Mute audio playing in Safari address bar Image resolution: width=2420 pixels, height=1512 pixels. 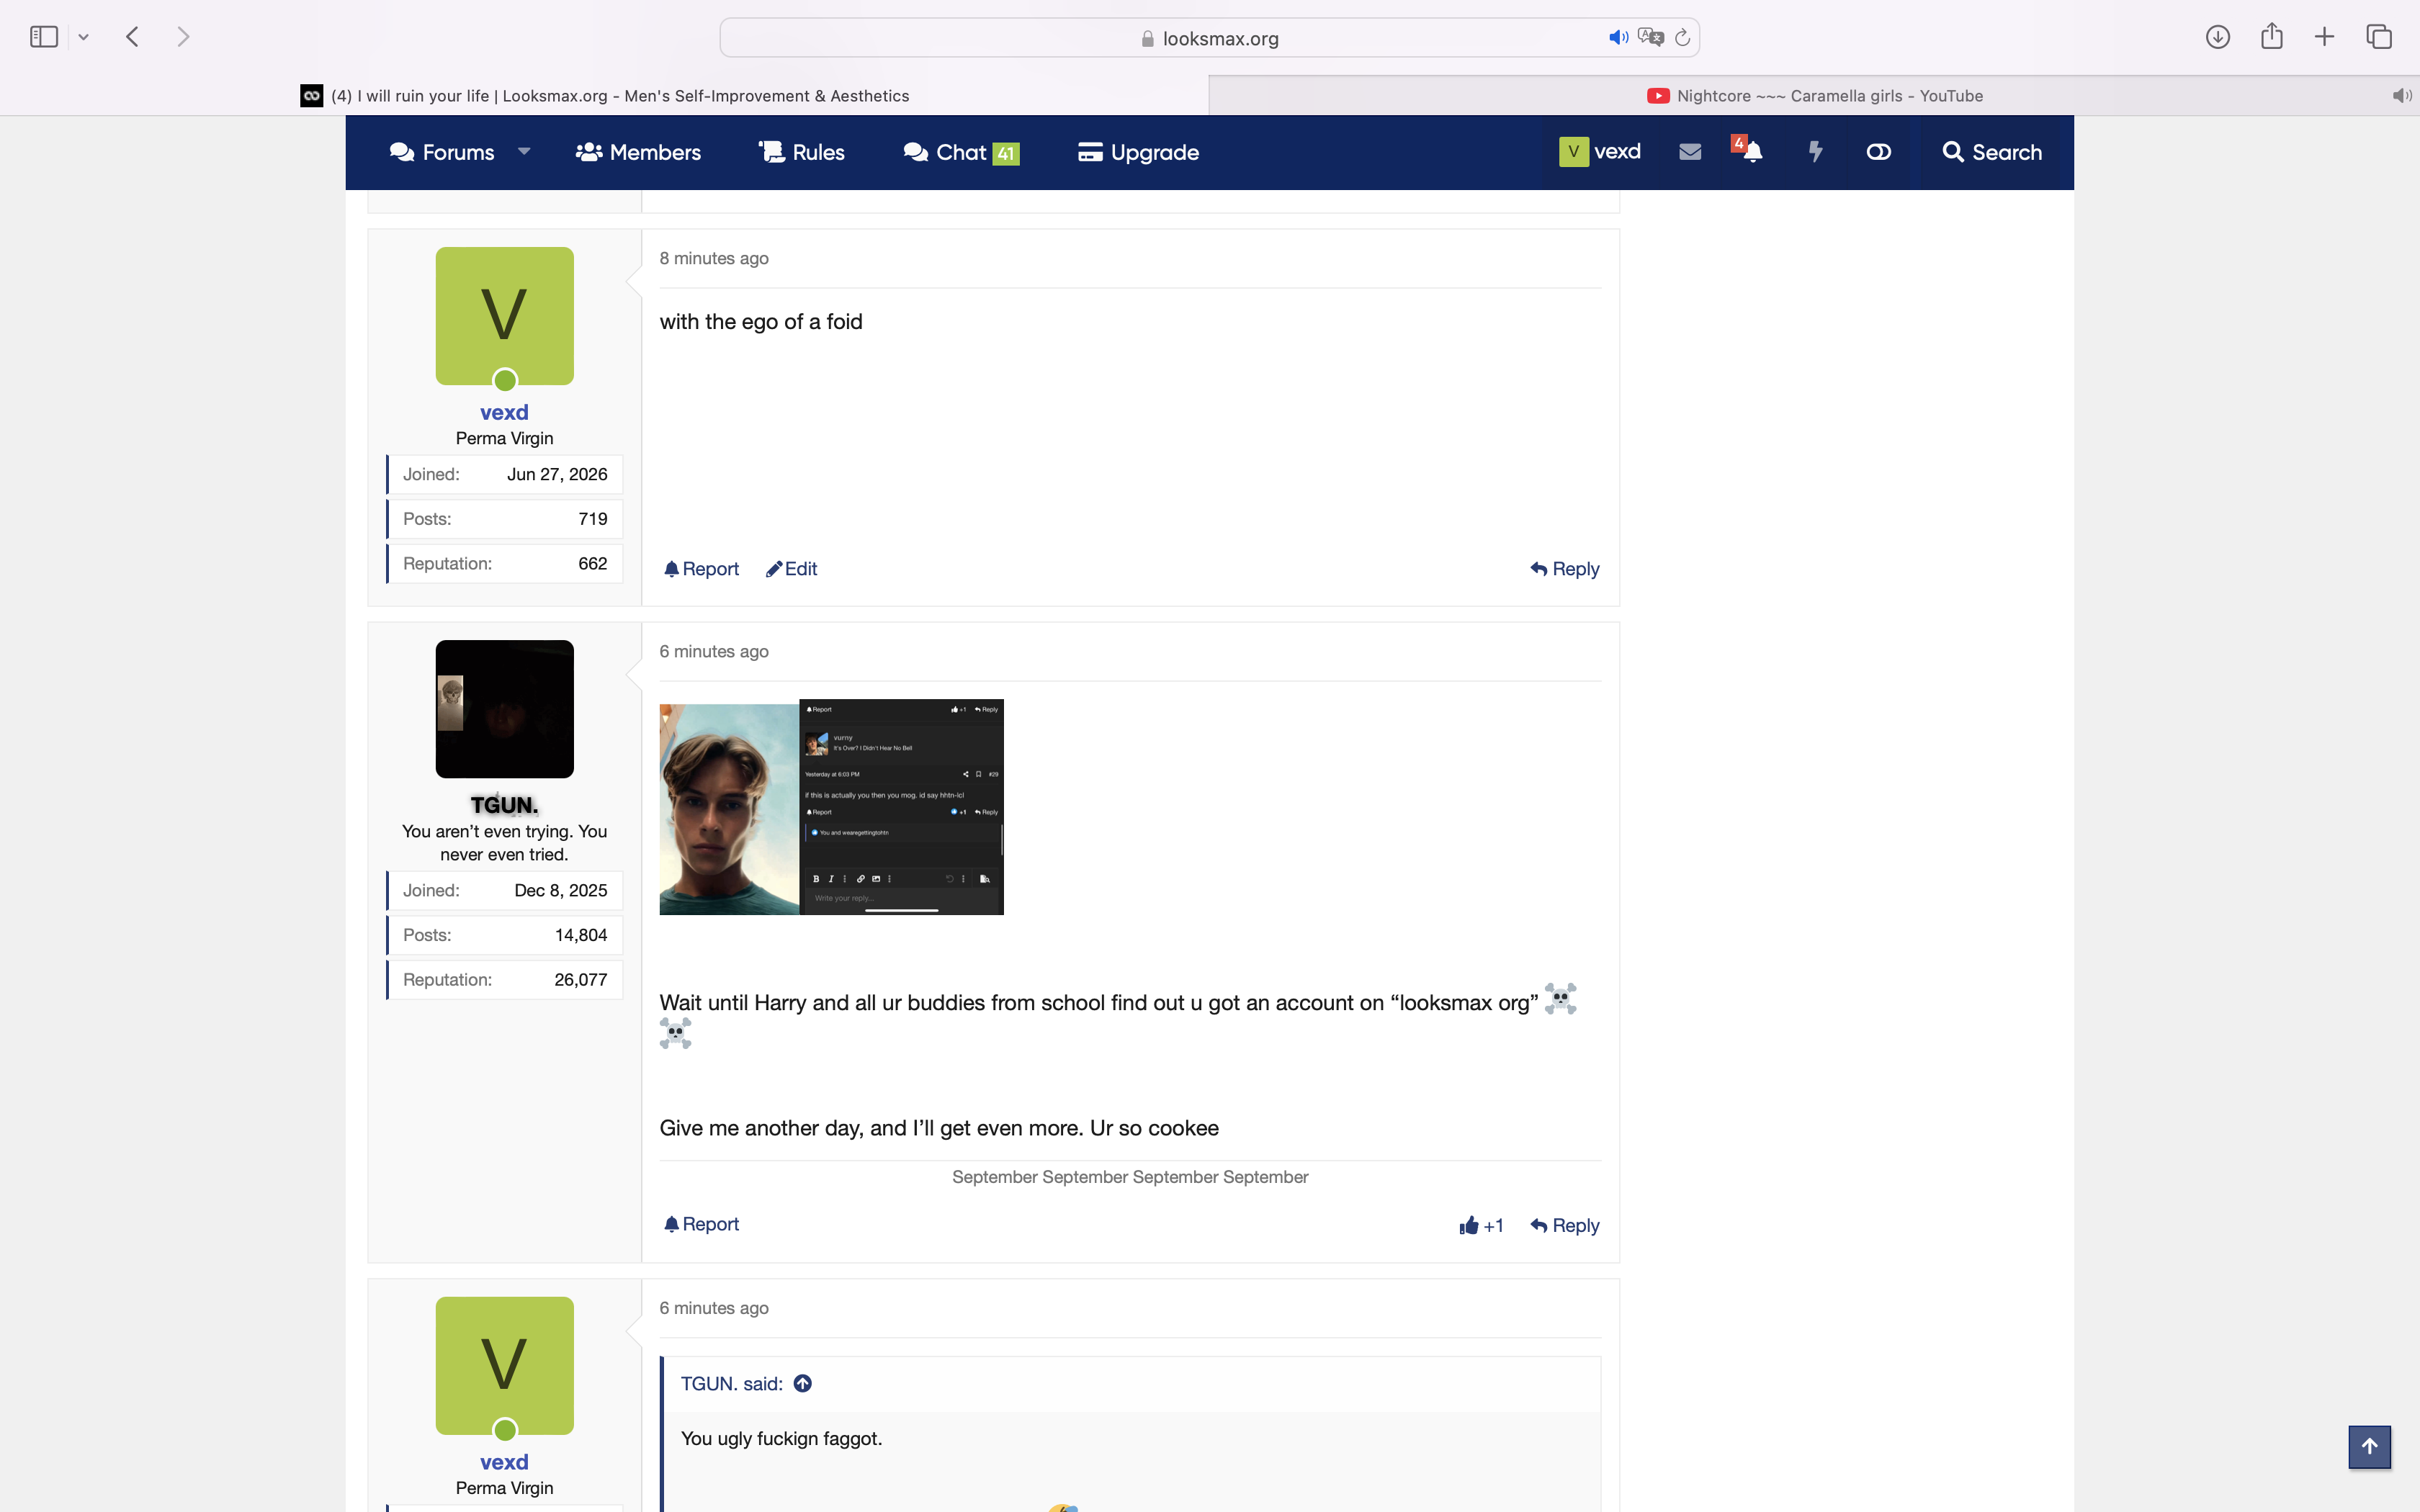(x=1618, y=38)
